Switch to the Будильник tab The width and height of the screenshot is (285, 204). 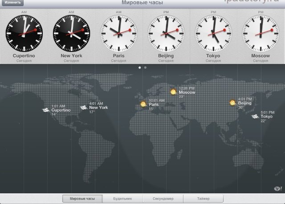[123, 199]
